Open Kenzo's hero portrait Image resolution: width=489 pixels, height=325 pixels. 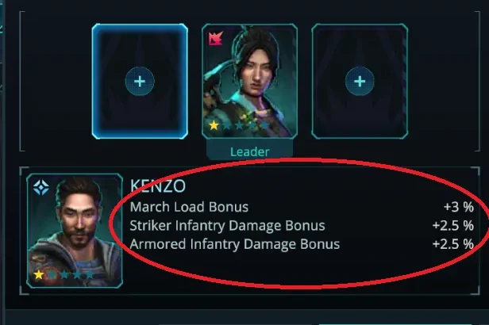[x=75, y=231]
